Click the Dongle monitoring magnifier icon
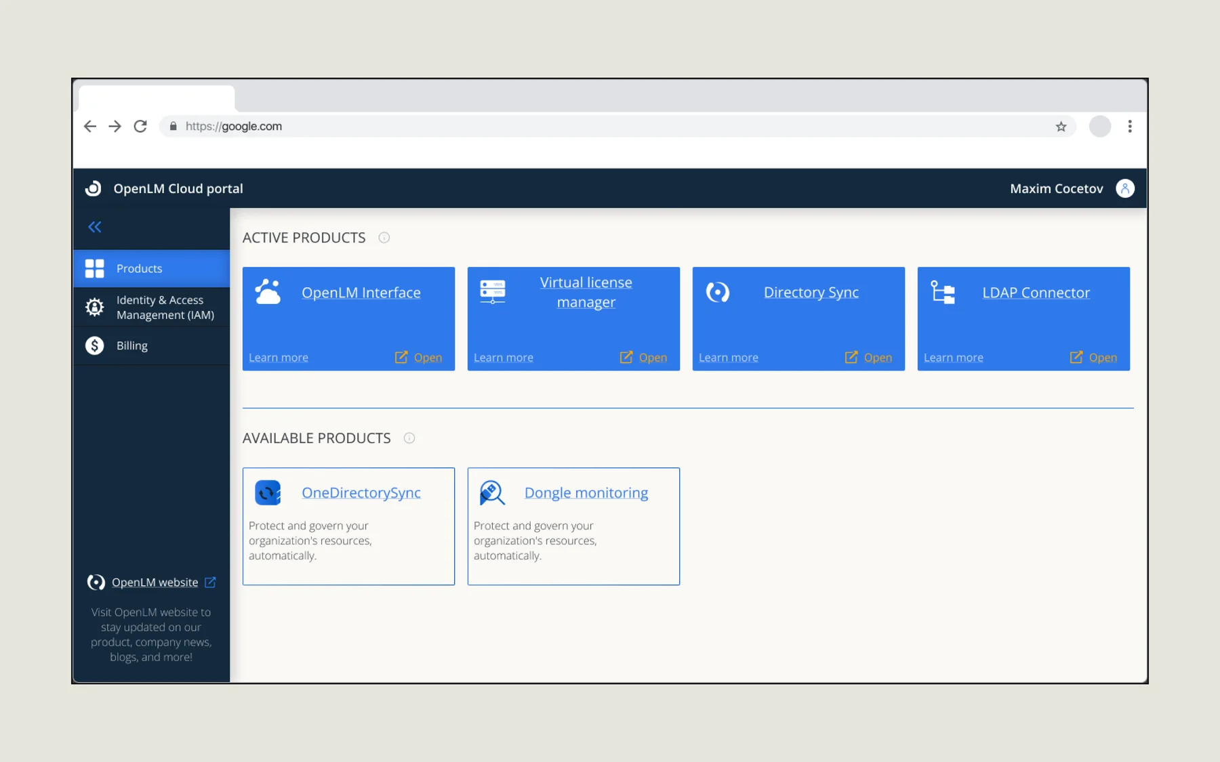 (492, 492)
